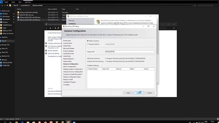Screen dimensions: 219x123
Task: Select License Terms step in setup sidebar
Action: (x=68, y=43)
